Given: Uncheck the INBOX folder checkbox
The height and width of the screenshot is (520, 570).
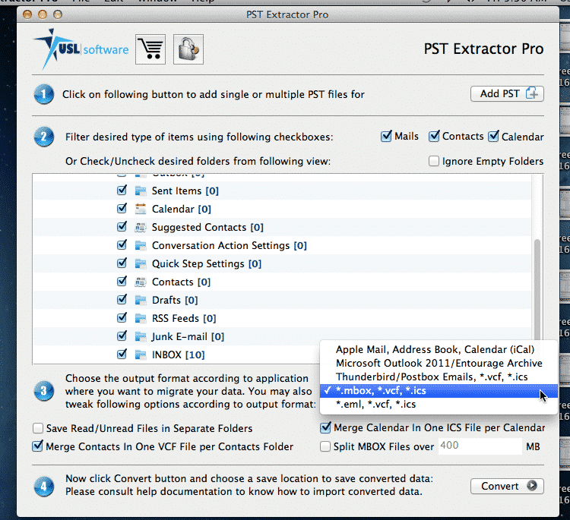Looking at the screenshot, I should click(122, 354).
